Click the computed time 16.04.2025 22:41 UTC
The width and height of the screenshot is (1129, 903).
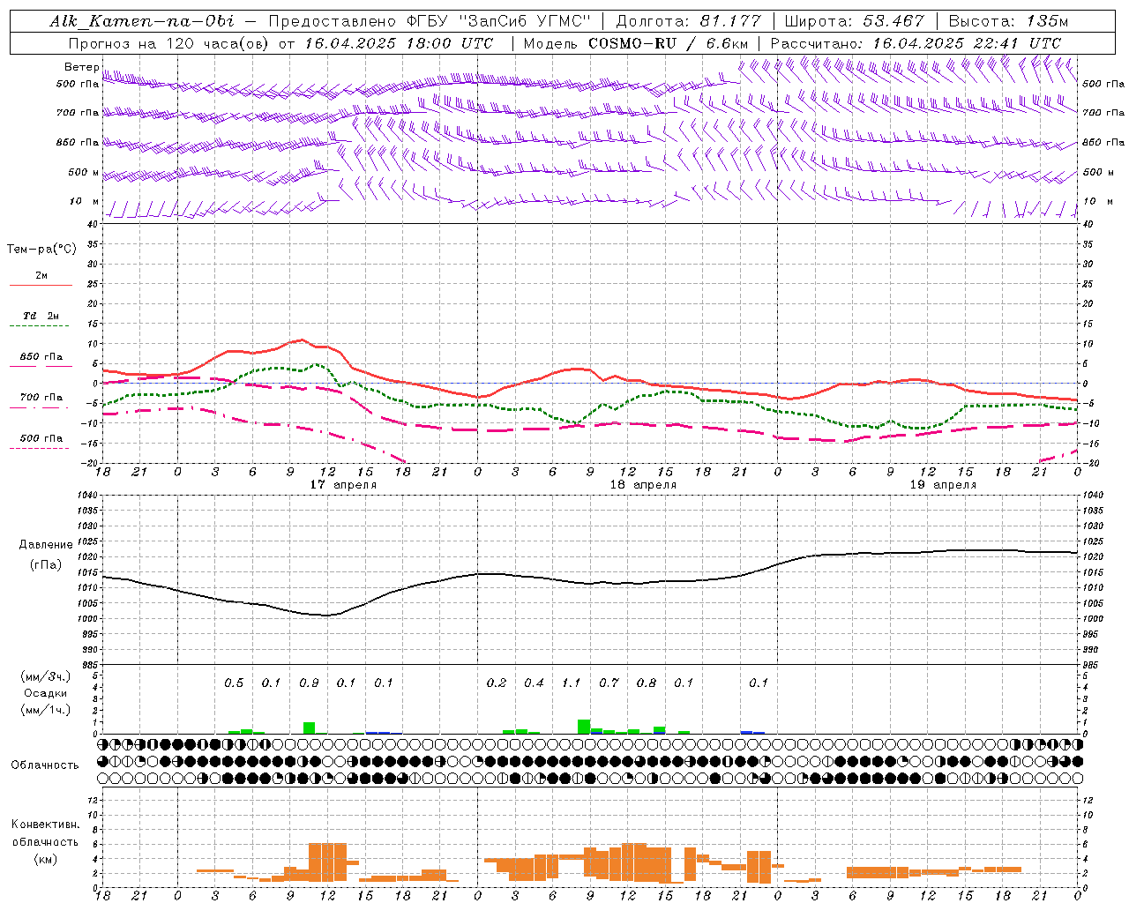[x=967, y=43]
